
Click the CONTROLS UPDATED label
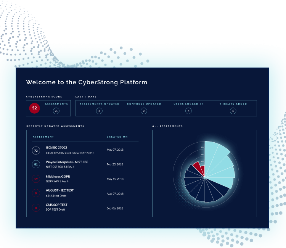click(144, 104)
